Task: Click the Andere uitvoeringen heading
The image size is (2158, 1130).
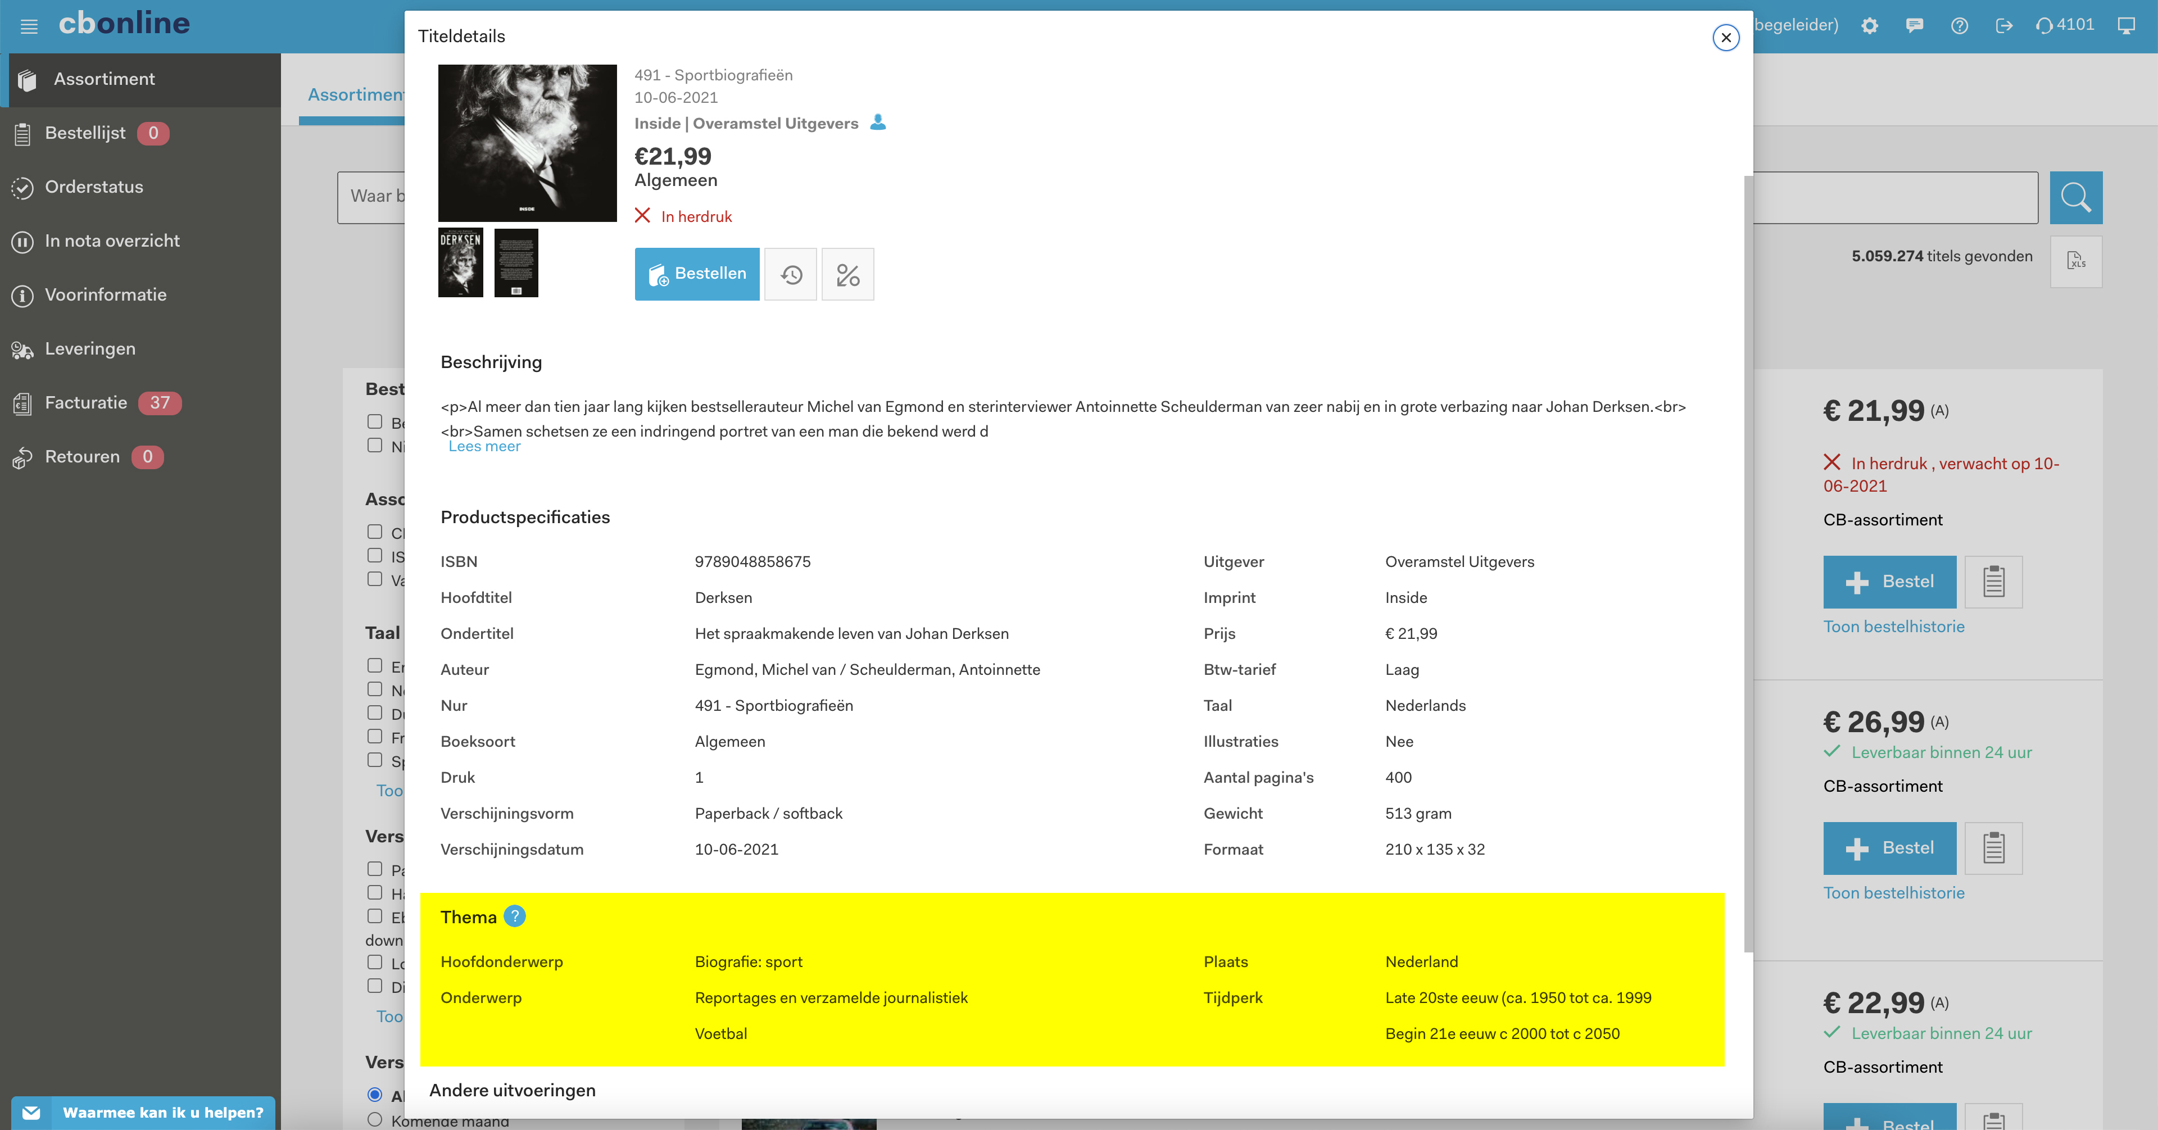Action: click(x=513, y=1091)
